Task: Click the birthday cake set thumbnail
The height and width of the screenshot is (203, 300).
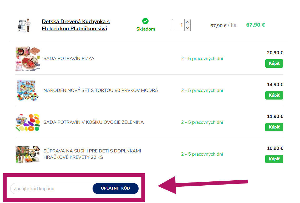Action: point(28,91)
